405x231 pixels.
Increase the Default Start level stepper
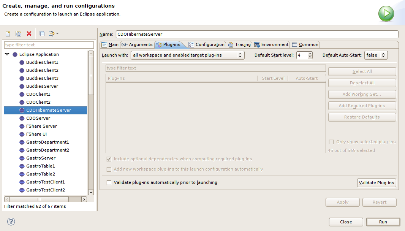click(x=310, y=53)
